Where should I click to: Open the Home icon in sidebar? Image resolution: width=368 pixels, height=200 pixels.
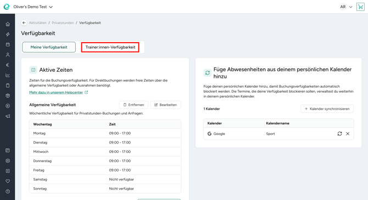[x=8, y=24]
